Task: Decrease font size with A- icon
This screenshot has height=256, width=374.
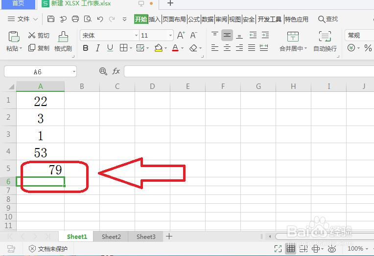Action: point(194,35)
